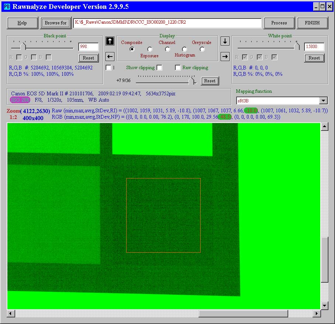
Task: Click the down arrow navigation button
Action: [225, 41]
